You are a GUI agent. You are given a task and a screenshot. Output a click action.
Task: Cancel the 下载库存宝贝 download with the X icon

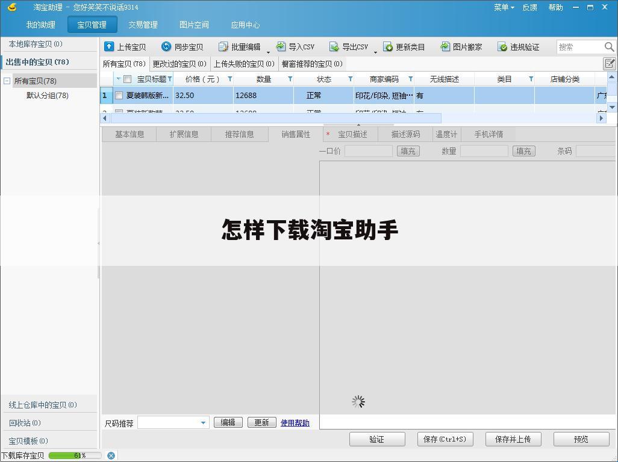coord(111,455)
